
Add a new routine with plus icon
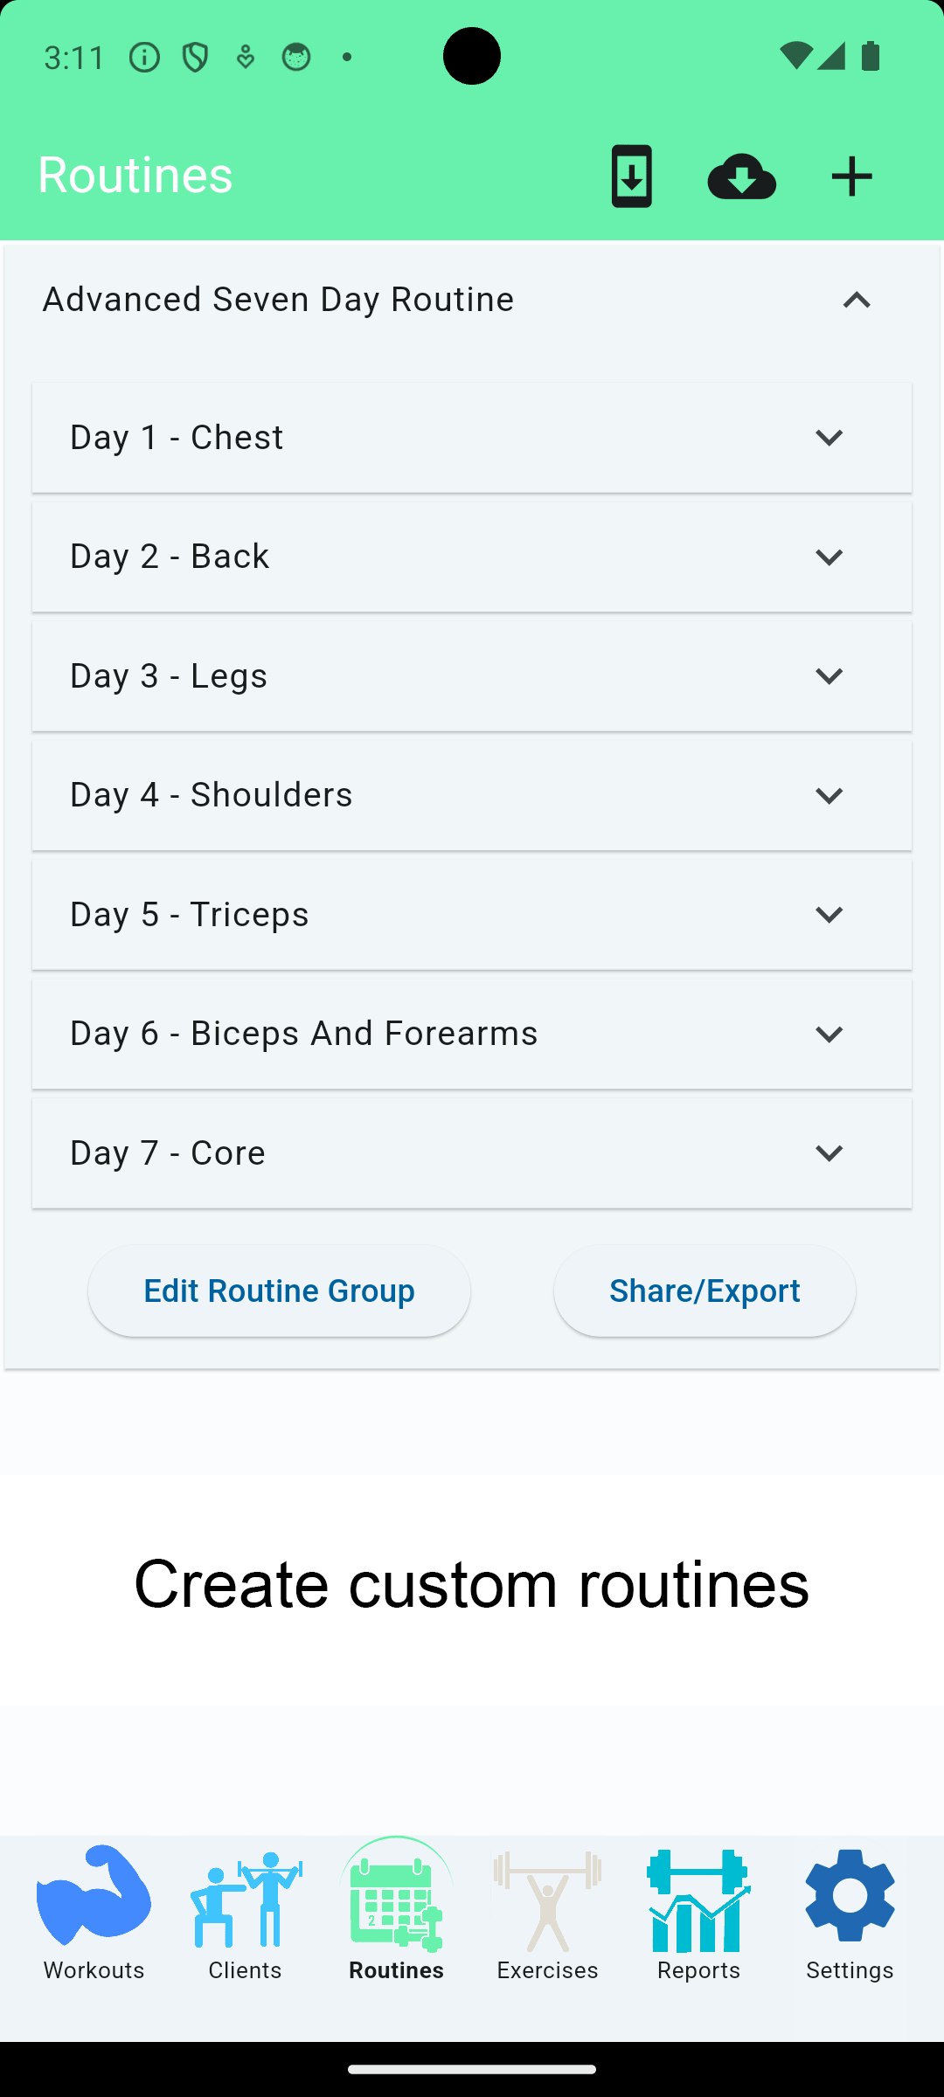[x=851, y=176]
